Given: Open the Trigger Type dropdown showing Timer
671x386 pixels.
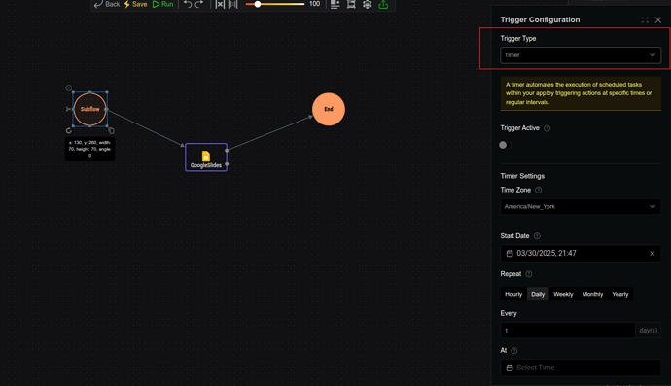Looking at the screenshot, I should 581,55.
